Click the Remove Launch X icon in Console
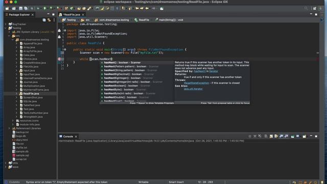The width and height of the screenshot is (327, 184). 255,136
